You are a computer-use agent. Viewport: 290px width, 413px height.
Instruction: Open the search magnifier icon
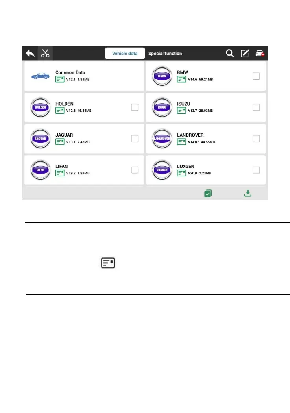pos(230,54)
